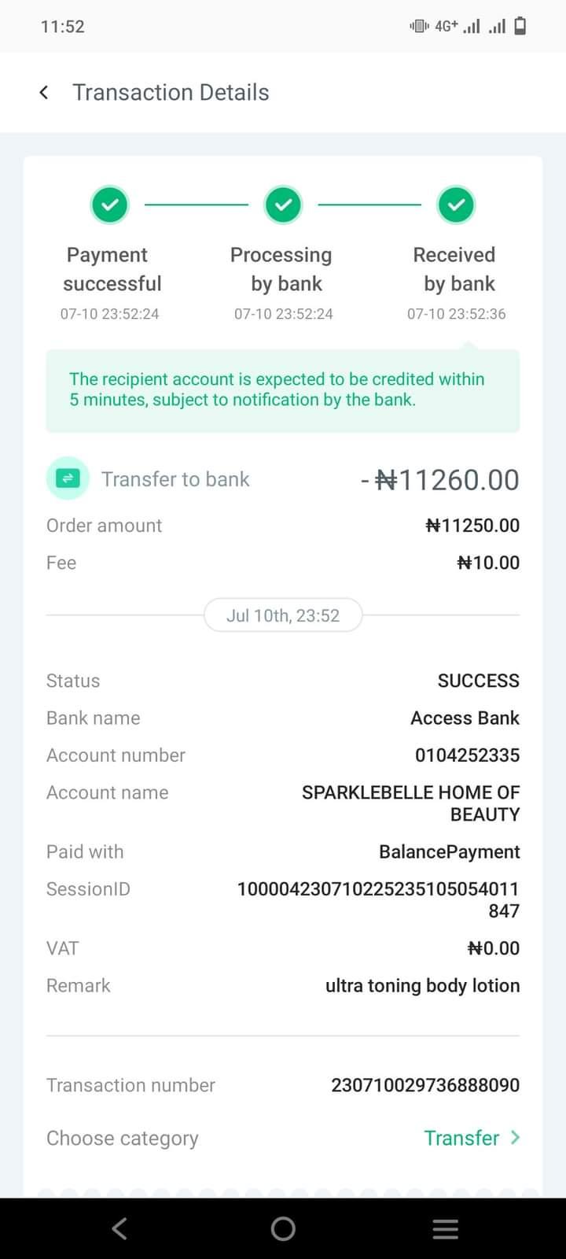566x1259 pixels.
Task: Open the Transfer category selector
Action: click(x=462, y=1138)
